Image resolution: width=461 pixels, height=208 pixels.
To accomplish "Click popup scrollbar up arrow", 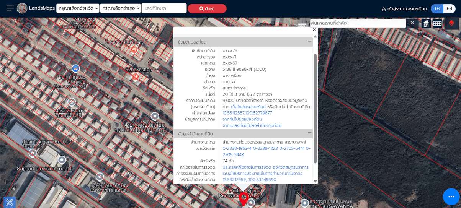I will pyautogui.click(x=315, y=36).
